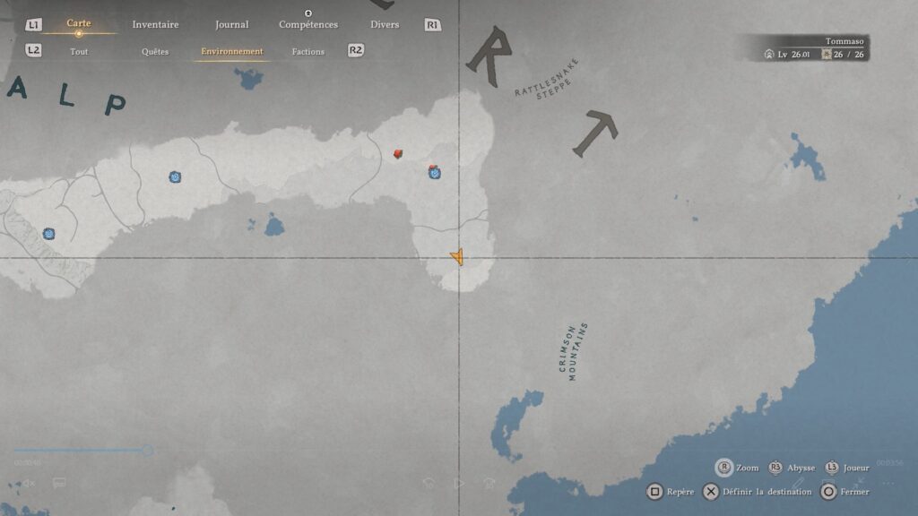Show all markers with Tout filter
The image size is (918, 516).
click(x=79, y=52)
